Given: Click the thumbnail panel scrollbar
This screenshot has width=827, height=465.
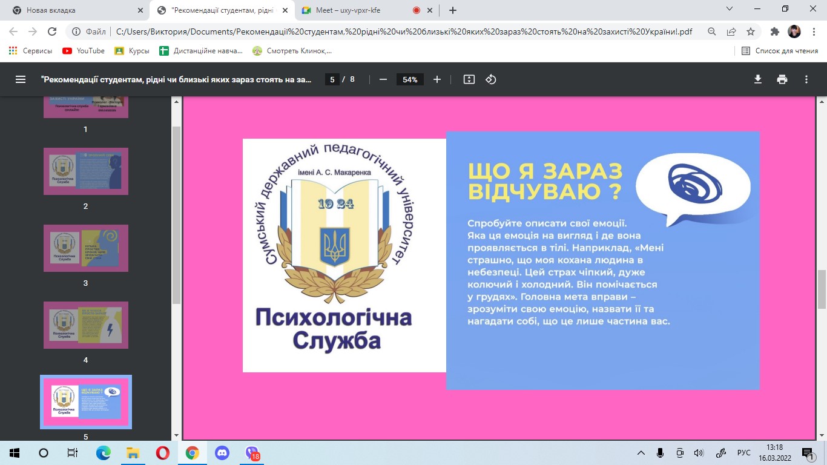Looking at the screenshot, I should [x=176, y=215].
